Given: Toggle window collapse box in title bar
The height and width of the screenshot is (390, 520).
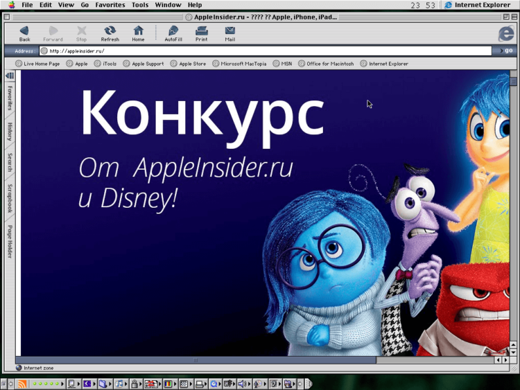Looking at the screenshot, I should (x=514, y=17).
